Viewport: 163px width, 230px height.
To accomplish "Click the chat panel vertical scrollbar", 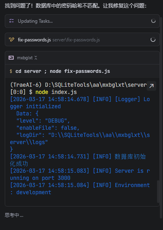I will tap(161, 118).
